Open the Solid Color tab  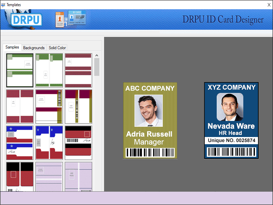pyautogui.click(x=57, y=48)
